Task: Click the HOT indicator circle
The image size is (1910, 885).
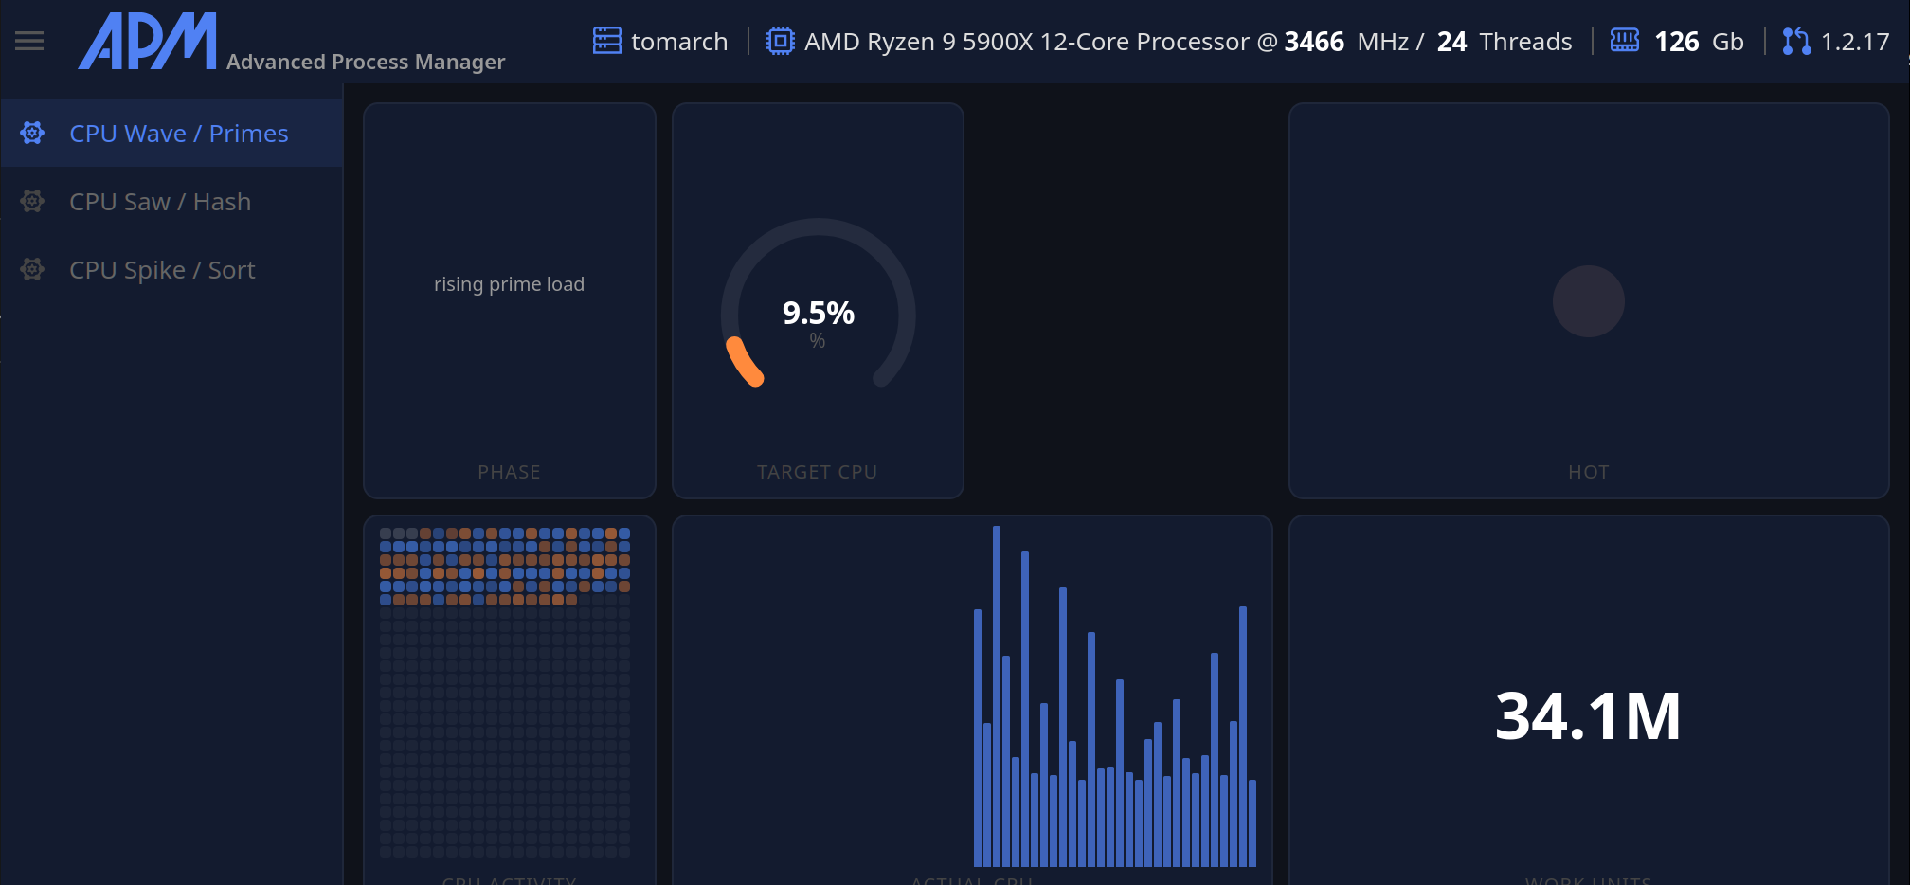Action: pos(1588,301)
